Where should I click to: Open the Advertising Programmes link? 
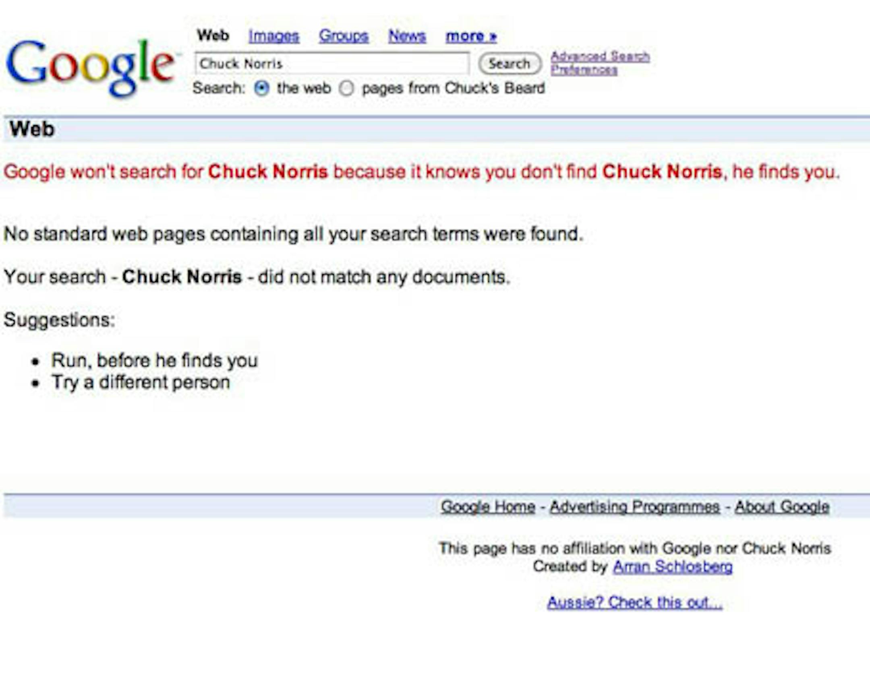click(x=635, y=506)
